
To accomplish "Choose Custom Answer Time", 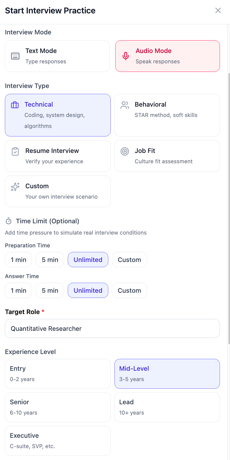I will point(129,290).
